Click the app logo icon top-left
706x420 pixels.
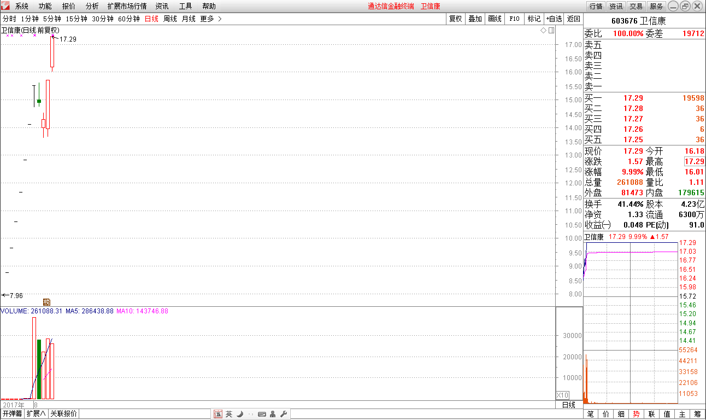point(5,7)
